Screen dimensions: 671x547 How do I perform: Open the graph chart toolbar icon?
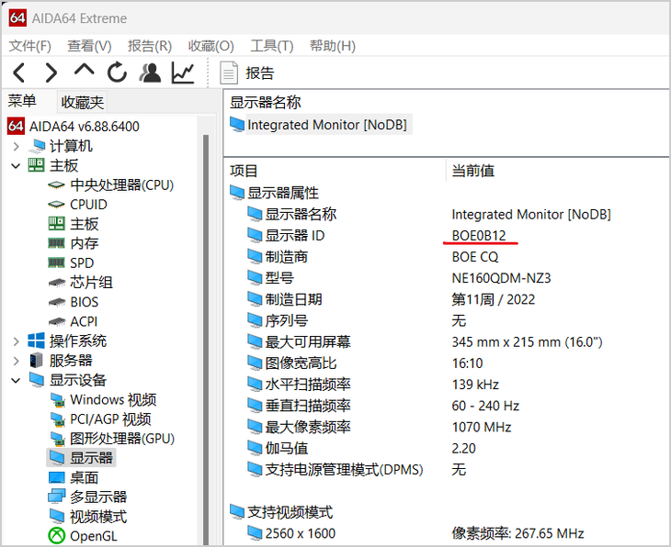[x=183, y=73]
